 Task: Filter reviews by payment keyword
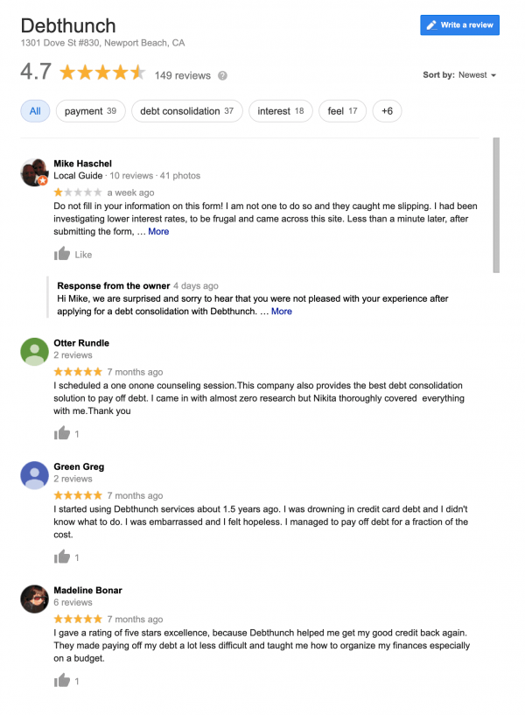pyautogui.click(x=91, y=111)
